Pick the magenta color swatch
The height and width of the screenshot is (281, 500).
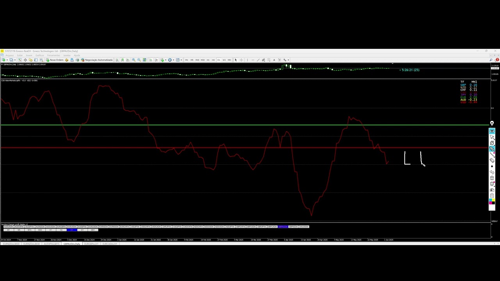point(490,203)
